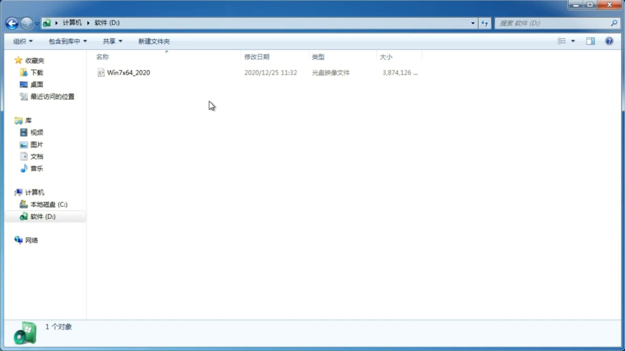Viewport: 625px width, 351px height.
Task: Open 桌面 (Desktop) shortcut
Action: click(x=37, y=84)
